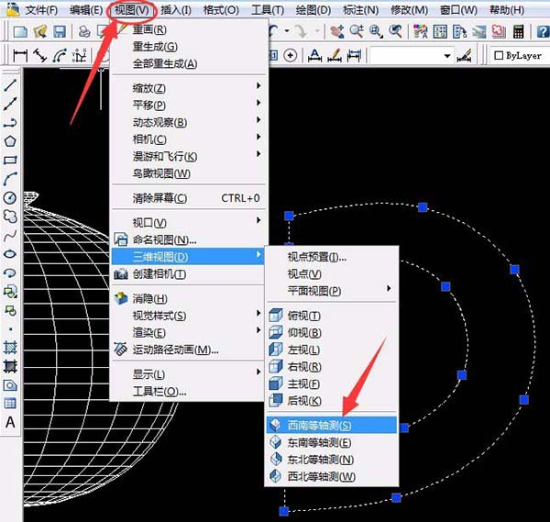Choose 东南等轴测(E) view

(x=332, y=442)
